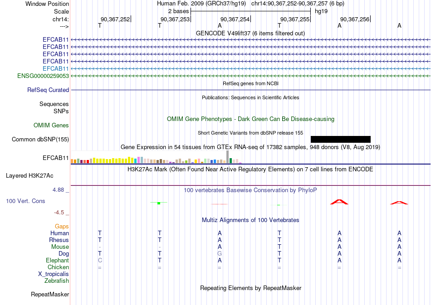
Task: Click the orange Gaps label
Action: click(x=62, y=227)
